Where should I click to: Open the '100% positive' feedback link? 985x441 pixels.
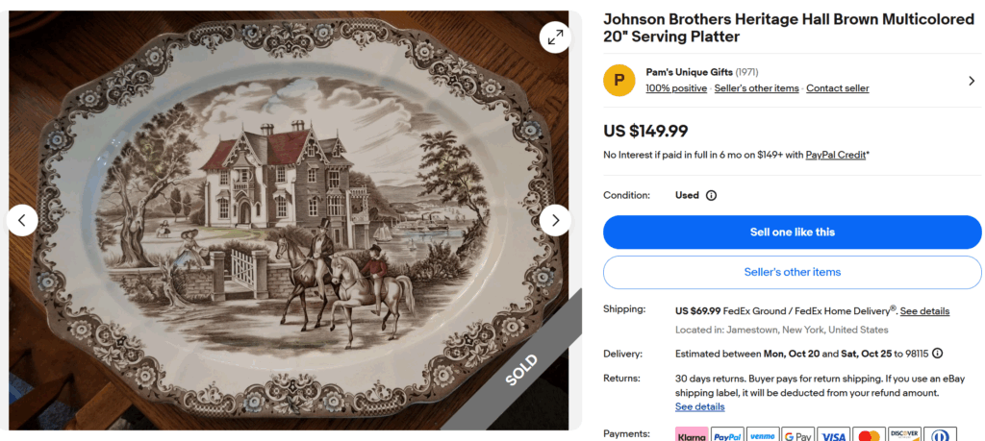click(676, 88)
